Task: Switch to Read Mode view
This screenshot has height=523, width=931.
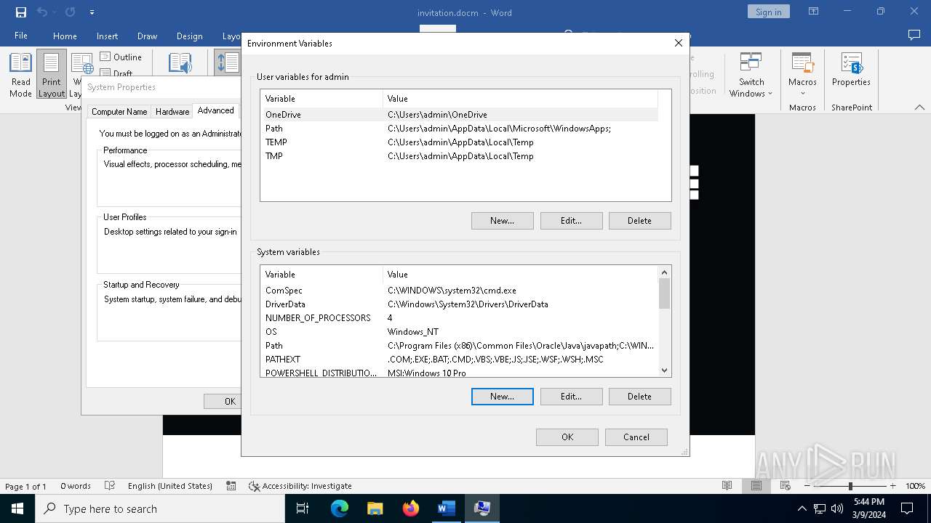Action: [20, 74]
